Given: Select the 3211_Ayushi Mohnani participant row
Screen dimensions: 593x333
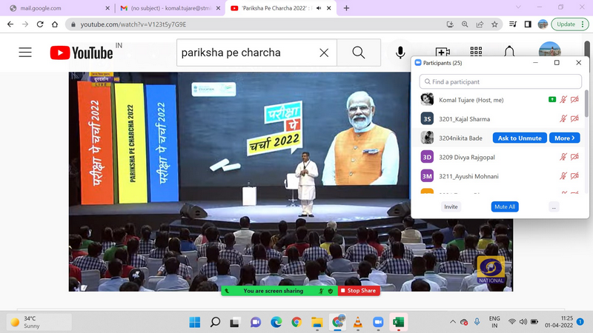Looking at the screenshot, I should point(500,176).
